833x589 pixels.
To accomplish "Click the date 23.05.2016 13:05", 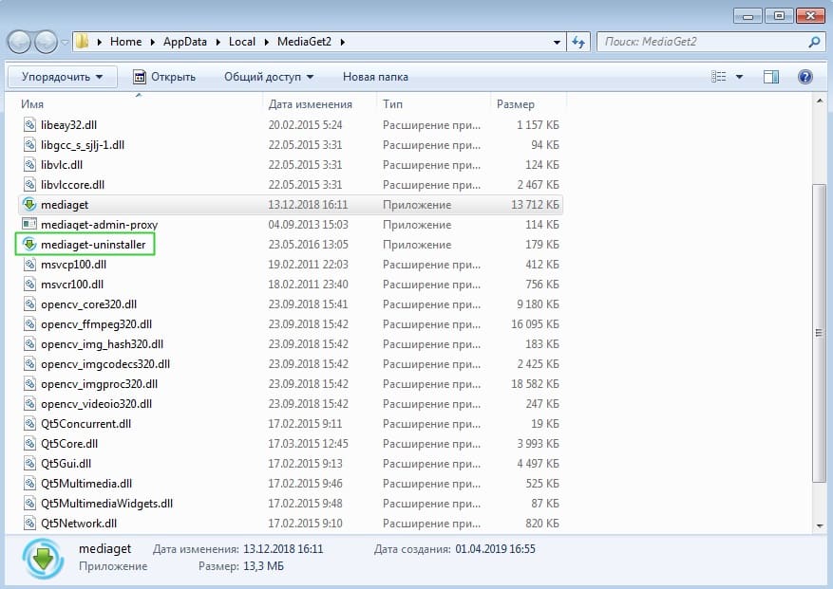I will 308,245.
